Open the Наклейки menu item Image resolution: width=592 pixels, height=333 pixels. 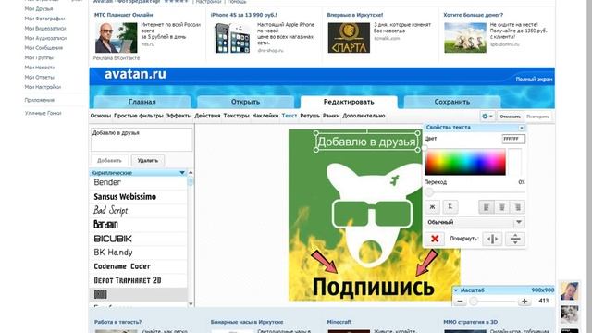click(x=265, y=116)
